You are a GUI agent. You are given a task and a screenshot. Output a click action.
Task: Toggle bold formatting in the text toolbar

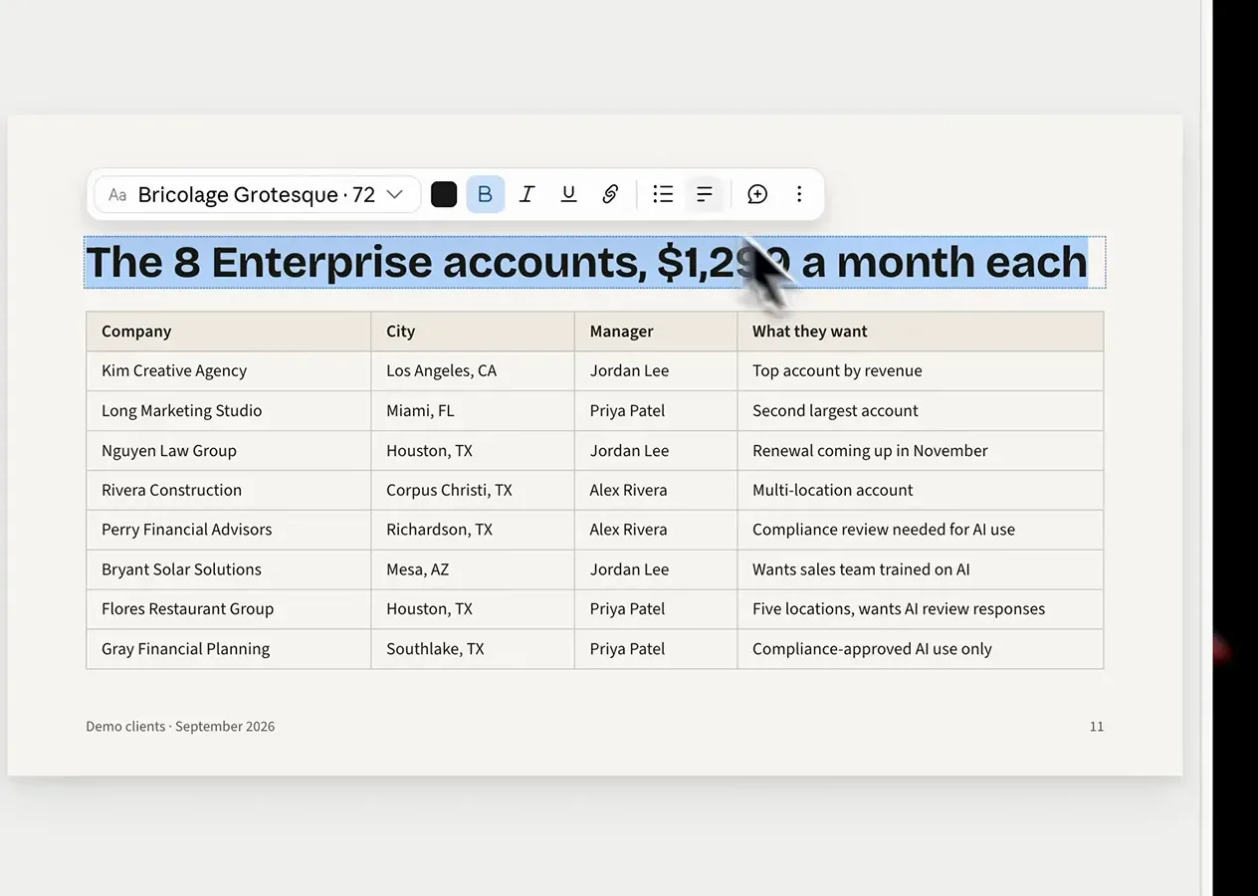pyautogui.click(x=486, y=194)
